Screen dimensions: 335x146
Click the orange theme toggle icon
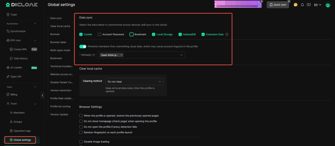tap(295, 5)
